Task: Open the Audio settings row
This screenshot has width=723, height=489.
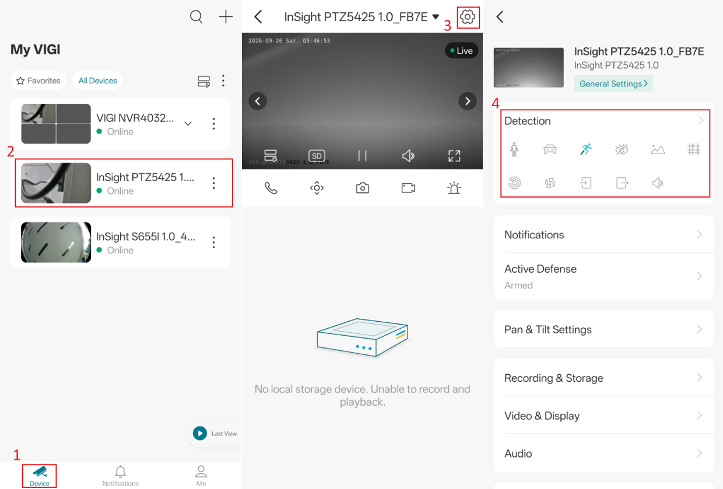Action: 604,453
